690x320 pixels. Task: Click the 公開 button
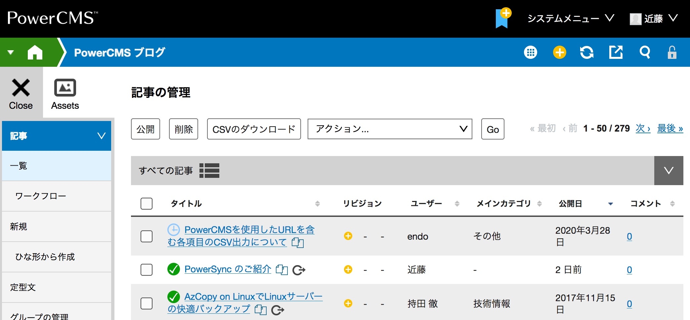click(x=146, y=129)
